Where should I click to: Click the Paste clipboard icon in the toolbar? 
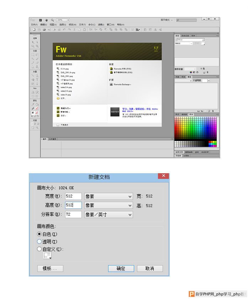click(84, 30)
